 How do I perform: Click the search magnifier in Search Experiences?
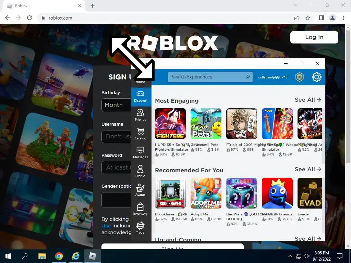coord(247,77)
